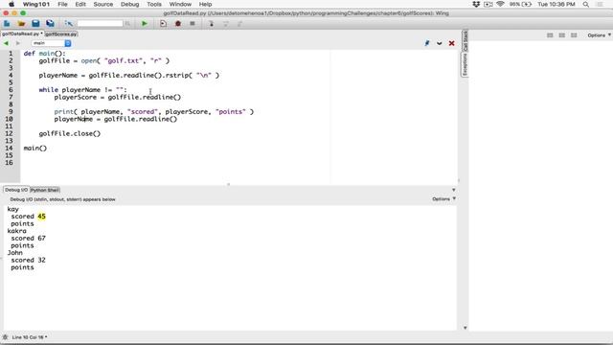Open the Options dropdown in Debug I/O panel
The image size is (613, 345).
pos(444,199)
